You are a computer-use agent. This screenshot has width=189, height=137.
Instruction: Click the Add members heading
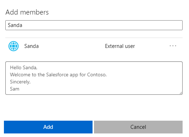coord(27,12)
